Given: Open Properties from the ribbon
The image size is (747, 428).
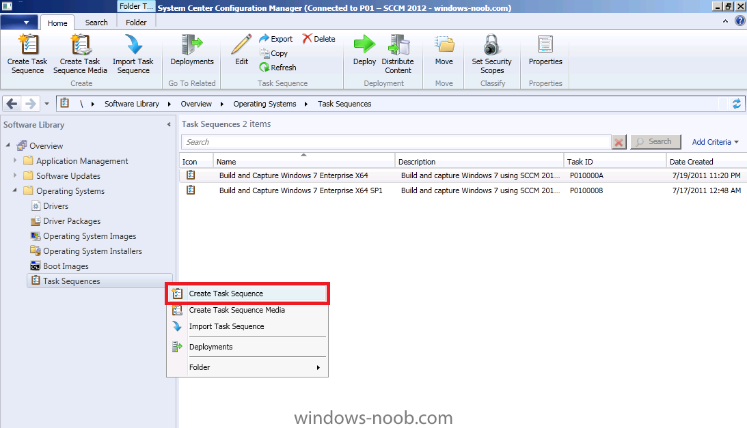Looking at the screenshot, I should pos(545,51).
